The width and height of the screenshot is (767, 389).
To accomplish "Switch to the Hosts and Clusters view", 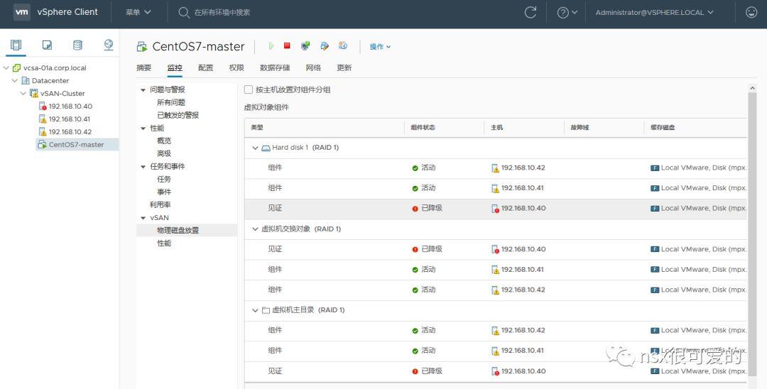I will pyautogui.click(x=16, y=45).
